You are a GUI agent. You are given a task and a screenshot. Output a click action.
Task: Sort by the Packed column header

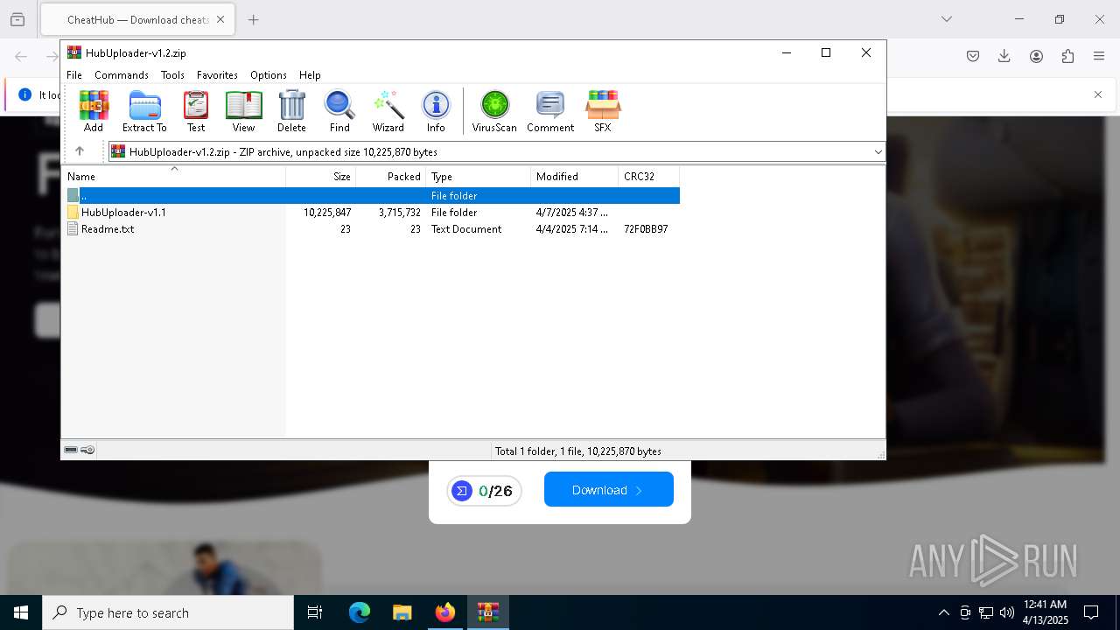point(390,176)
